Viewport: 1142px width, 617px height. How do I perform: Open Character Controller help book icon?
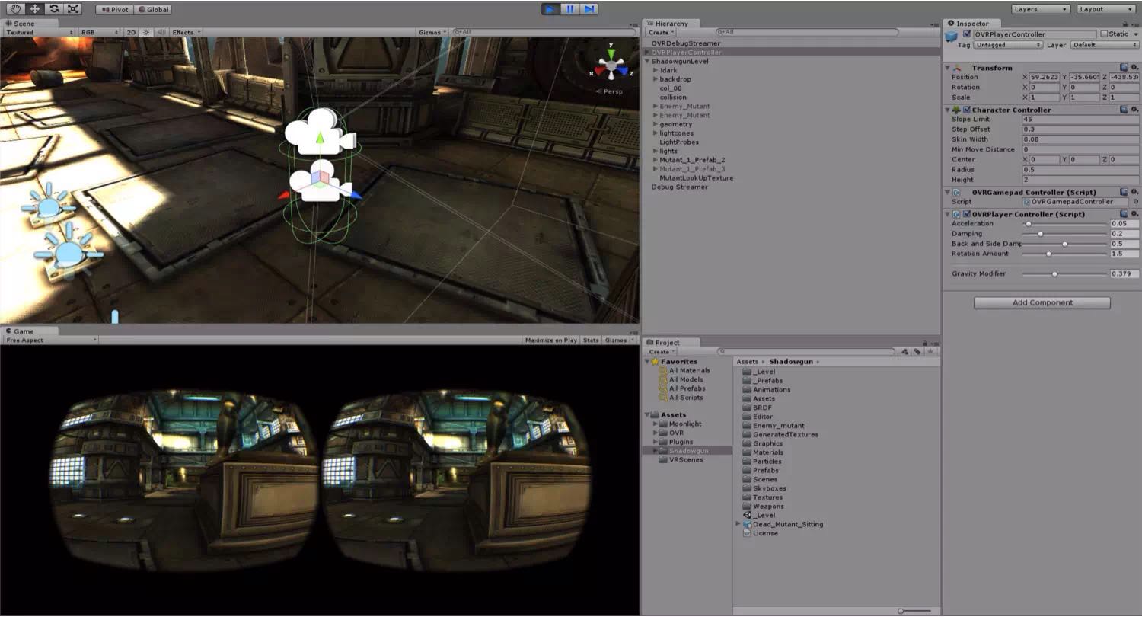coord(1124,110)
